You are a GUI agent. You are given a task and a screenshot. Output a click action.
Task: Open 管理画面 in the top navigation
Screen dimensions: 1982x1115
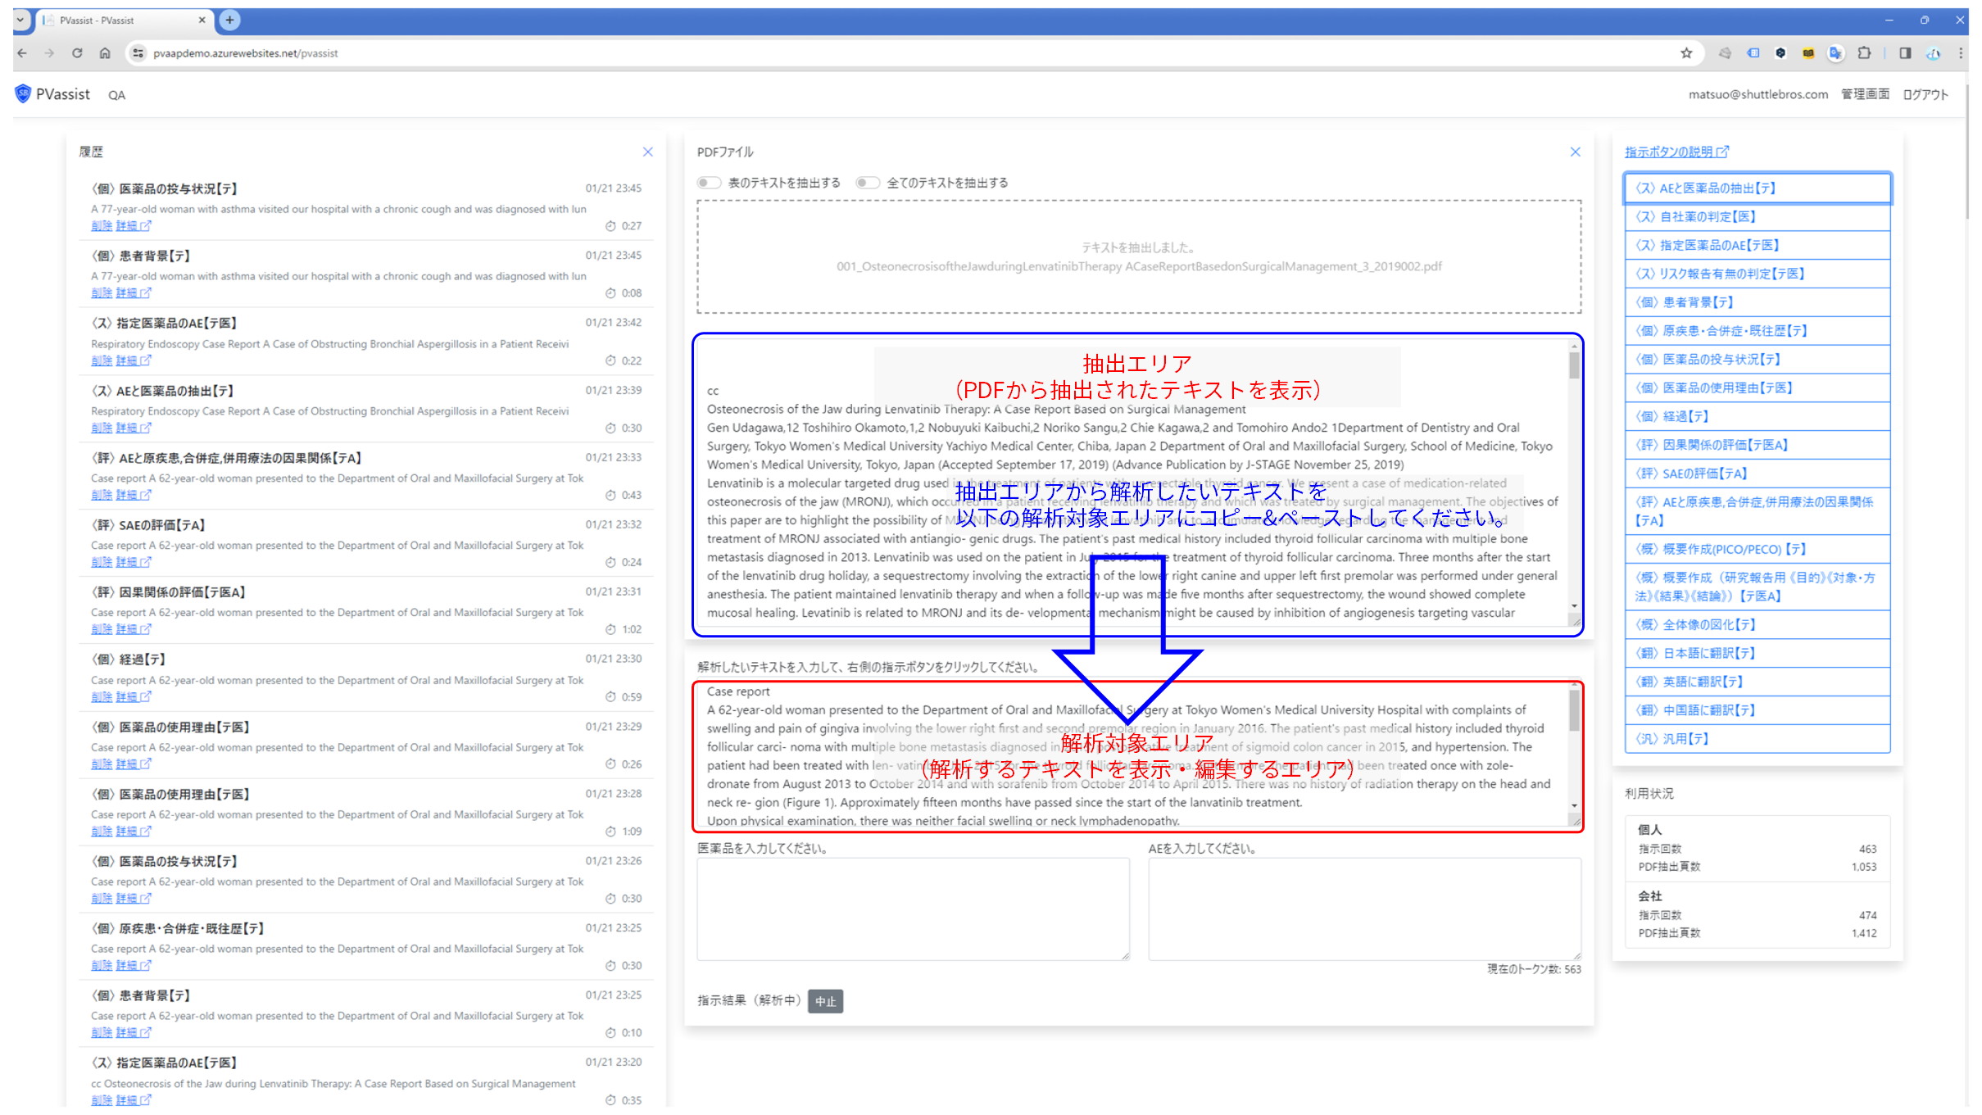click(x=1865, y=94)
